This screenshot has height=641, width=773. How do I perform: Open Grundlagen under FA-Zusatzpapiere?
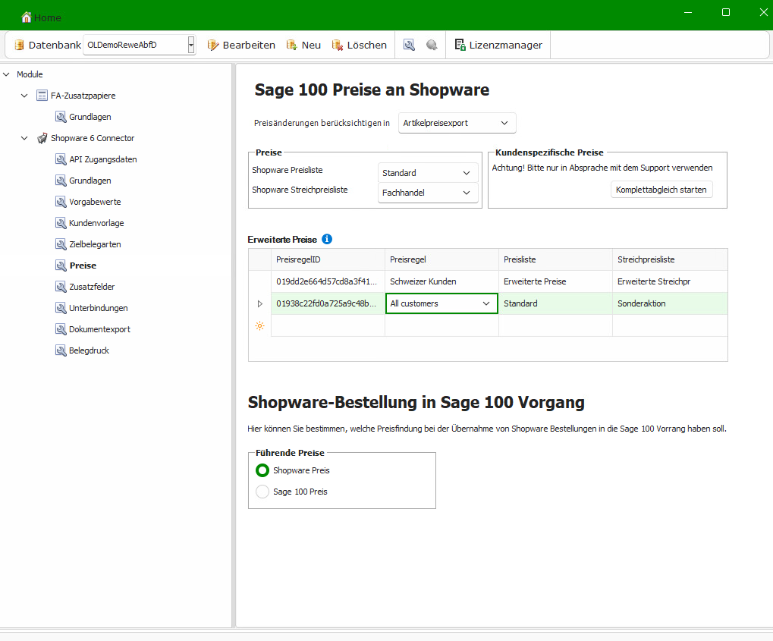pos(90,117)
